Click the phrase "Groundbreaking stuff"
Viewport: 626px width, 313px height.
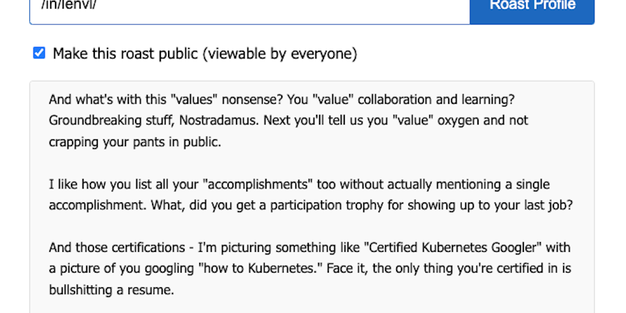(x=111, y=120)
